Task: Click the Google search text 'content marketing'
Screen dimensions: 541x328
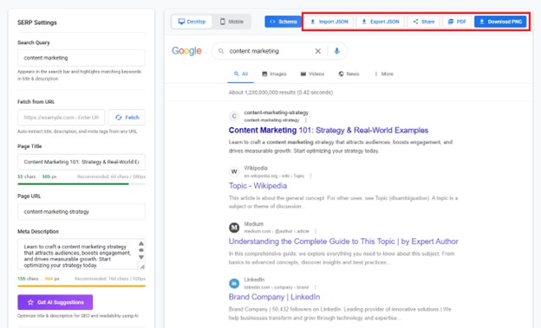Action: click(254, 51)
